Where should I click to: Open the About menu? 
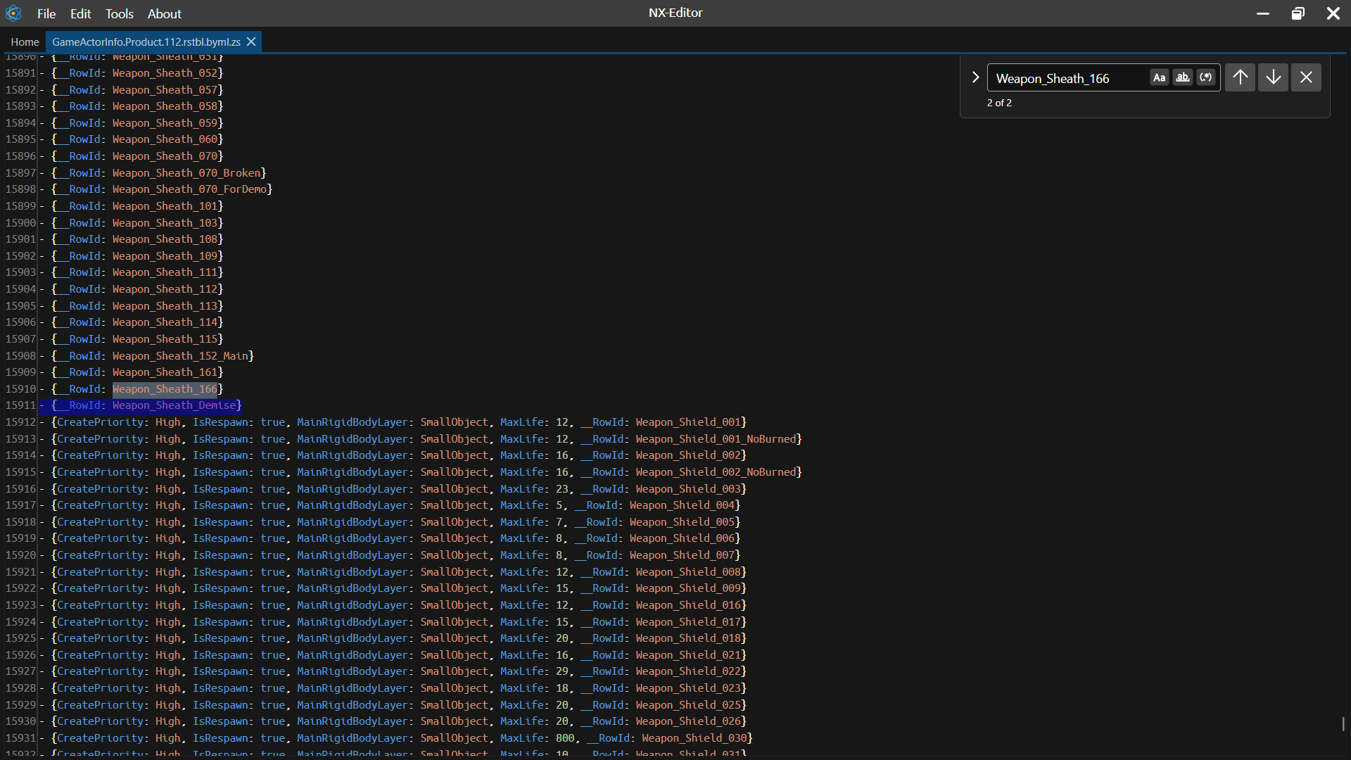(165, 13)
